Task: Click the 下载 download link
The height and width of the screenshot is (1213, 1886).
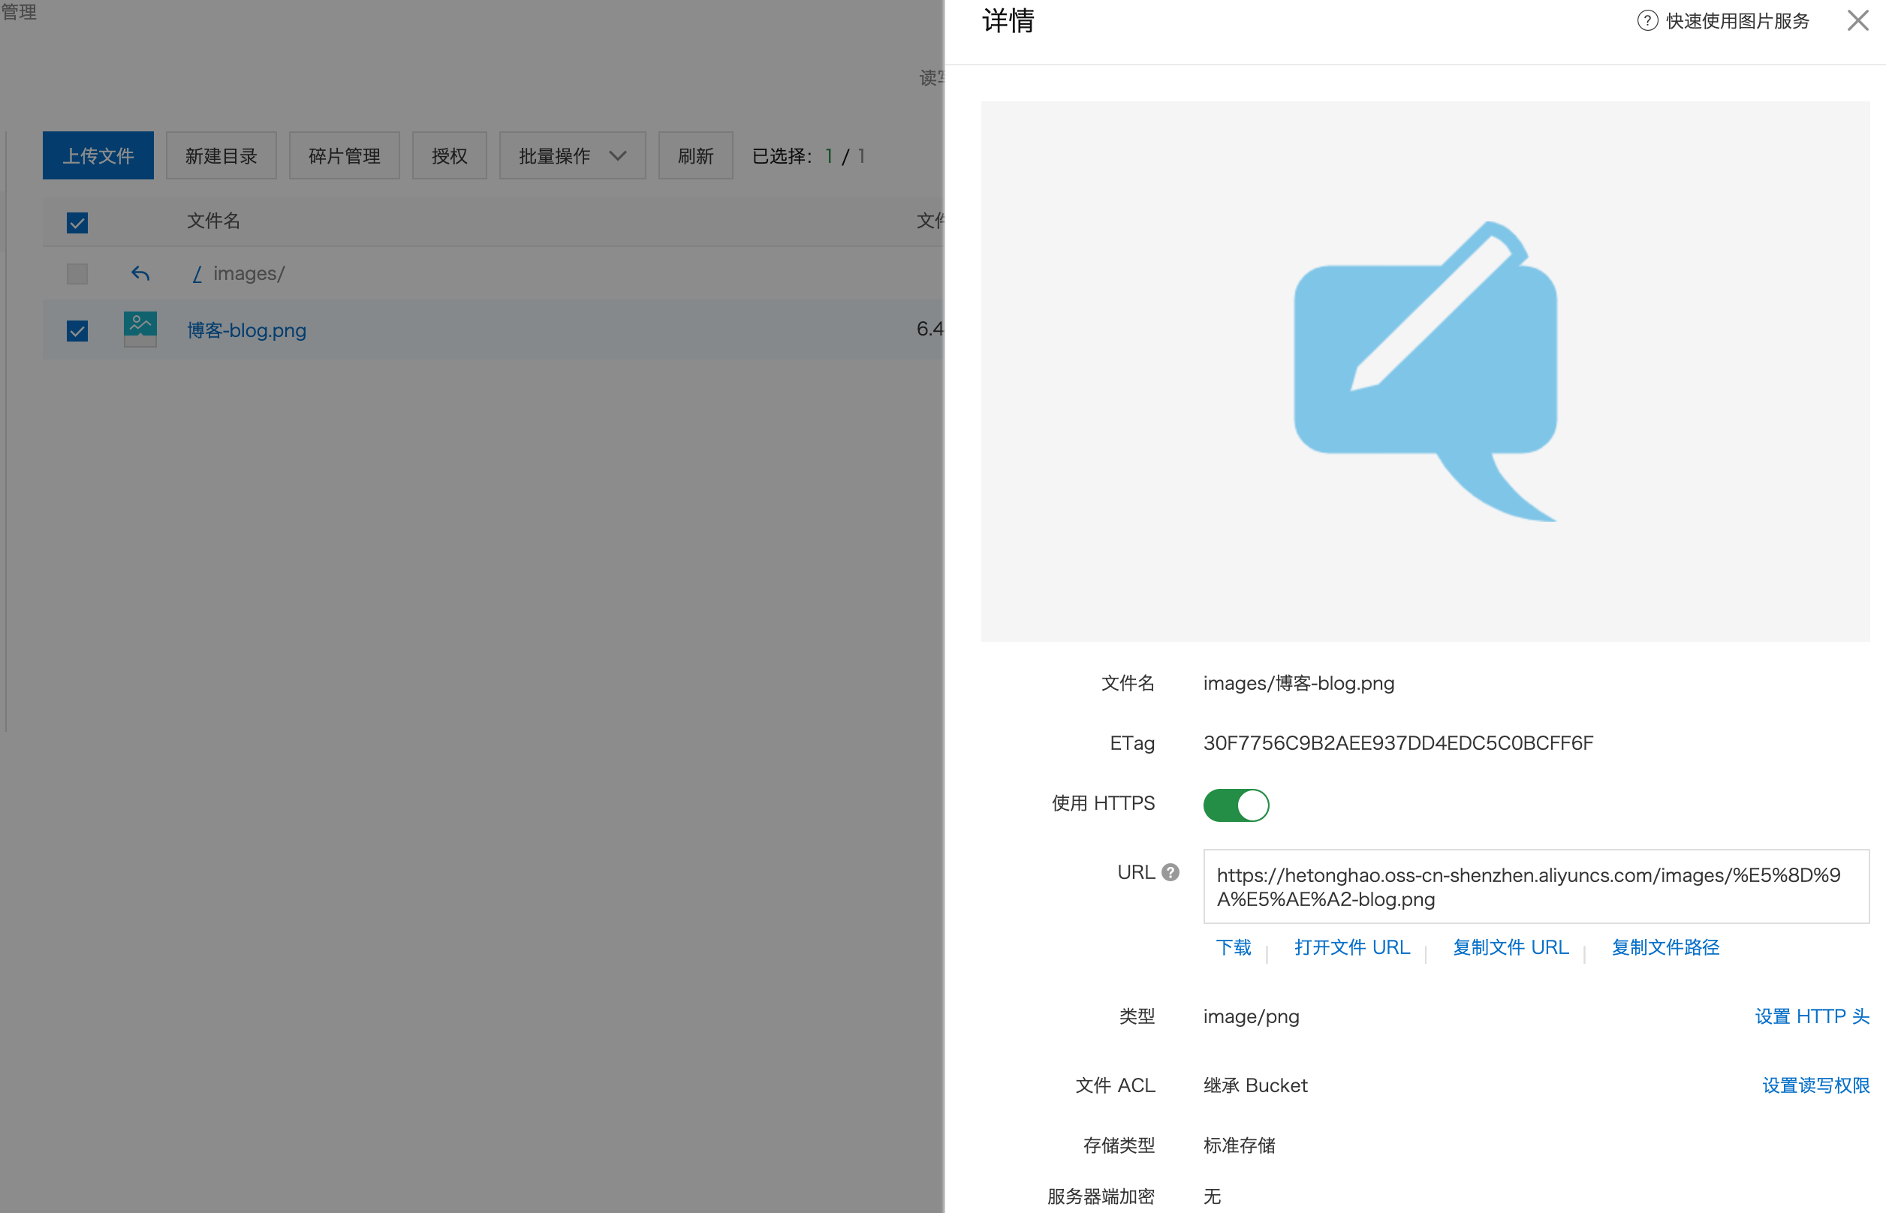Action: tap(1233, 947)
